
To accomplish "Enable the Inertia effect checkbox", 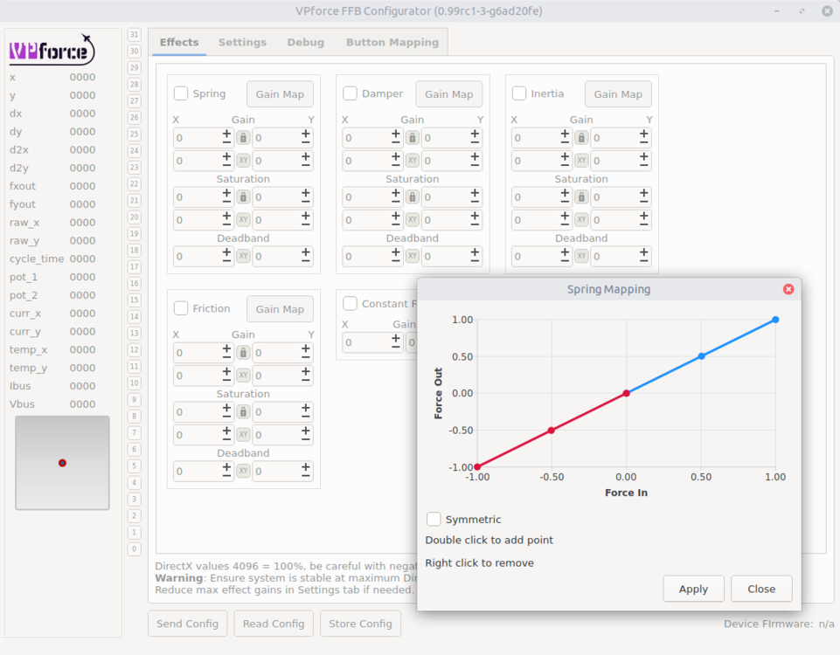I will pyautogui.click(x=519, y=93).
